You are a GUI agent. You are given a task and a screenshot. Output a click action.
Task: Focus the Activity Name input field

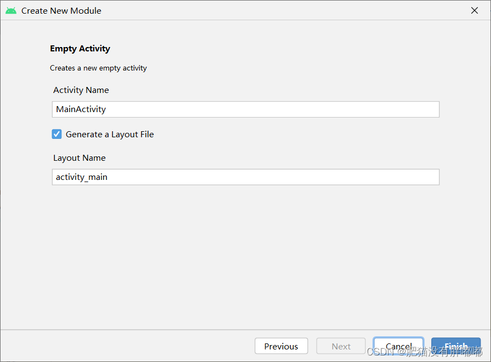[x=245, y=109]
